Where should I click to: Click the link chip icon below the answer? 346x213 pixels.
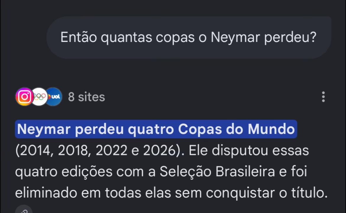click(x=24, y=210)
